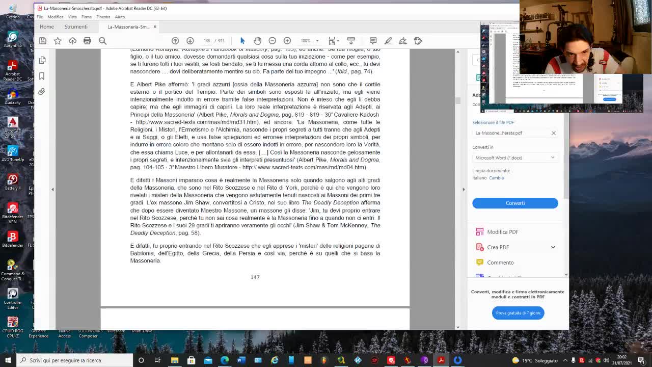This screenshot has height=367, width=652.
Task: Open the Modifica menu
Action: (56, 17)
